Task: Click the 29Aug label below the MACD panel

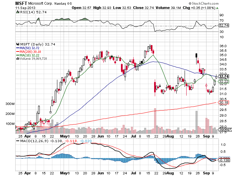Action: click(x=168, y=173)
